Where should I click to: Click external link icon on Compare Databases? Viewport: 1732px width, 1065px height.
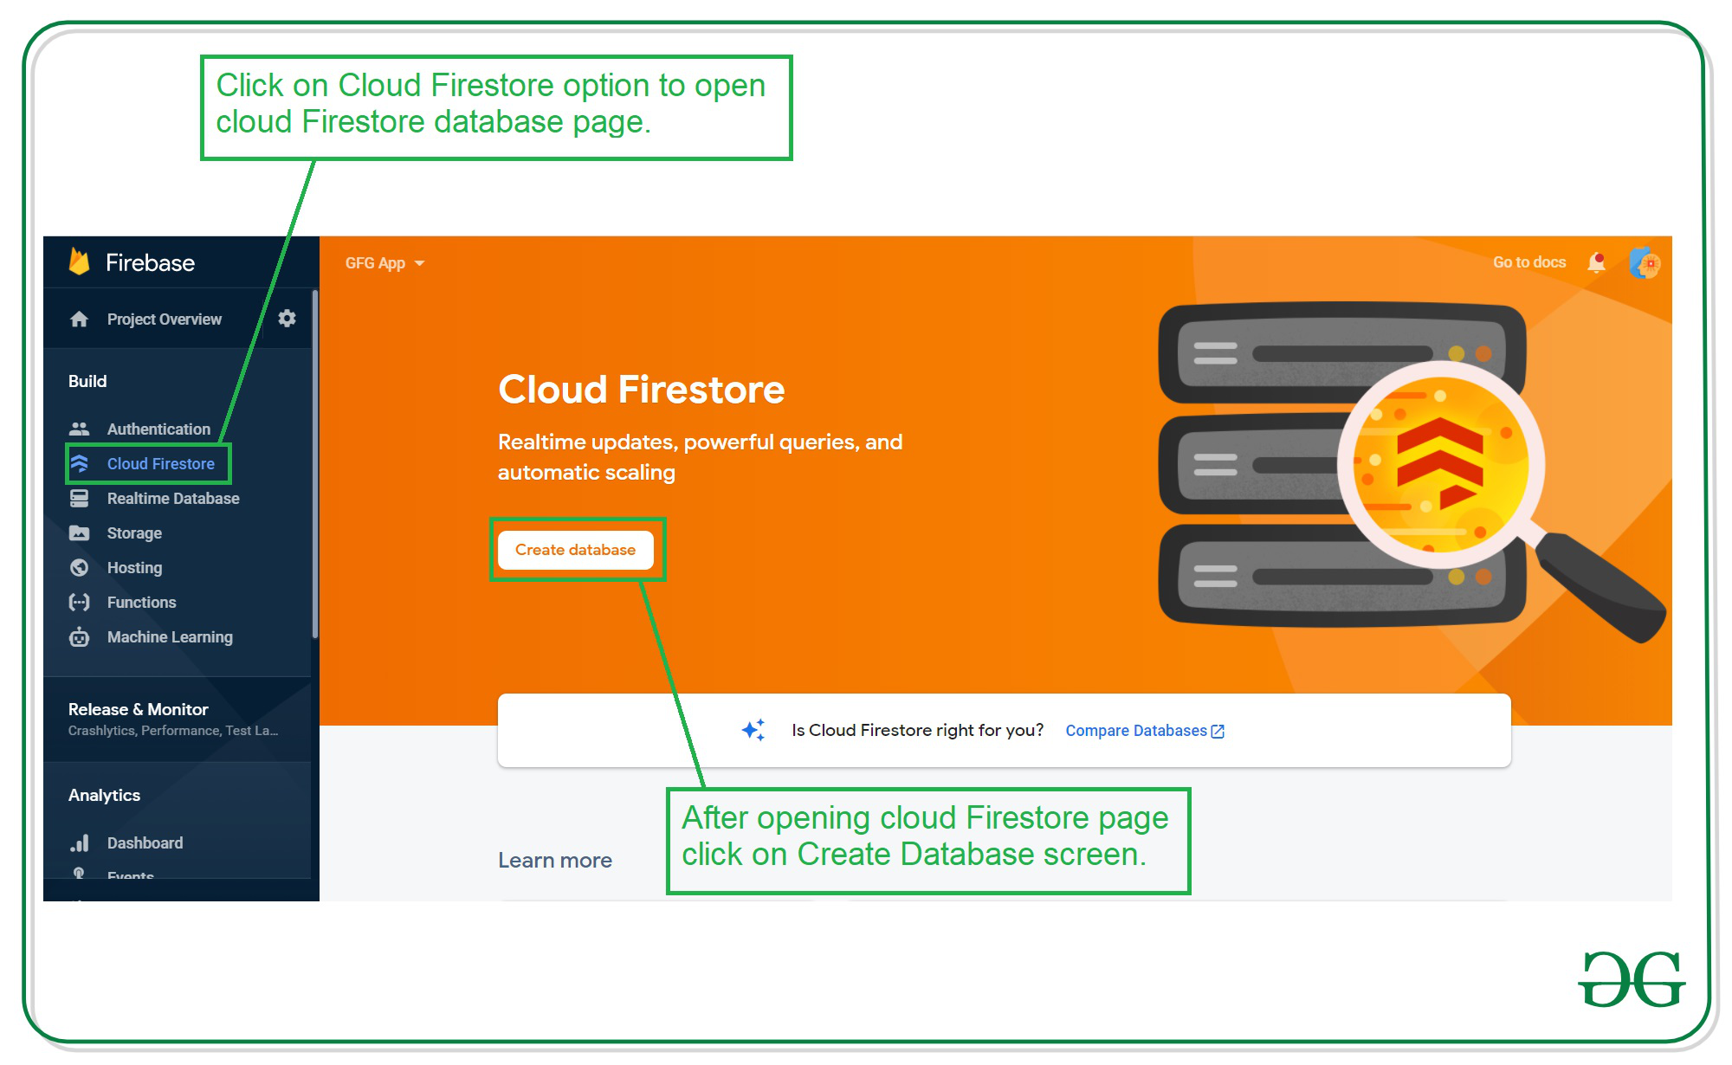pos(1218,732)
